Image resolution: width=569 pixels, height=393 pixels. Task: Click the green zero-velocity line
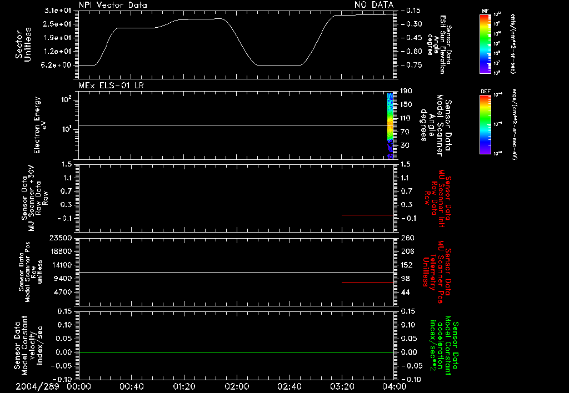[236, 352]
